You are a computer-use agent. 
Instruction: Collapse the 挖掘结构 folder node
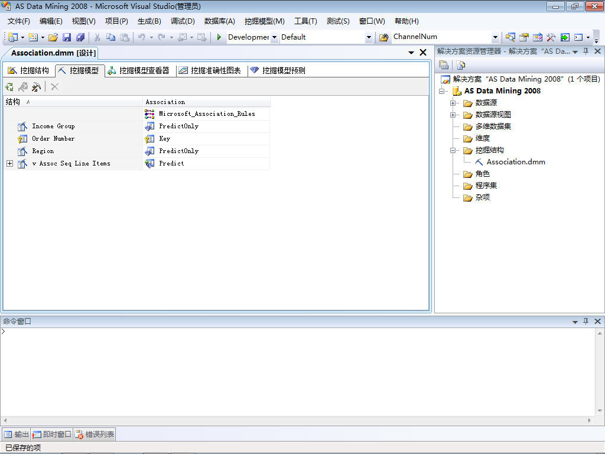point(453,151)
